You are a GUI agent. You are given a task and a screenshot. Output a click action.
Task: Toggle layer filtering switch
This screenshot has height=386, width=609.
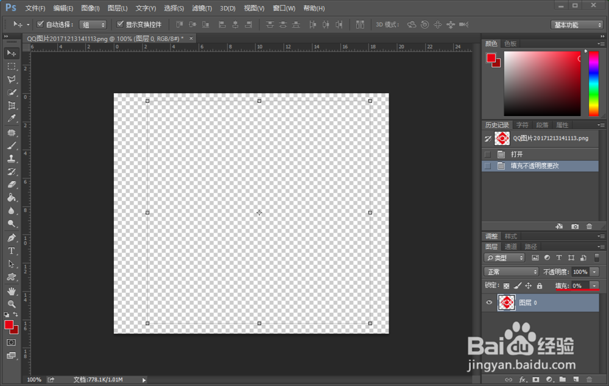(597, 258)
